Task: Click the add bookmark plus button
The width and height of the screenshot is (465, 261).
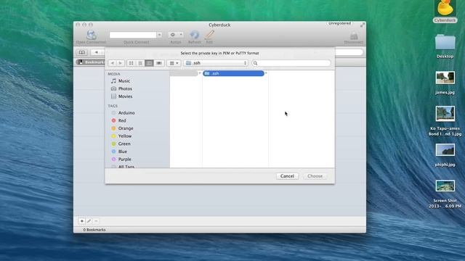Action: [x=82, y=221]
